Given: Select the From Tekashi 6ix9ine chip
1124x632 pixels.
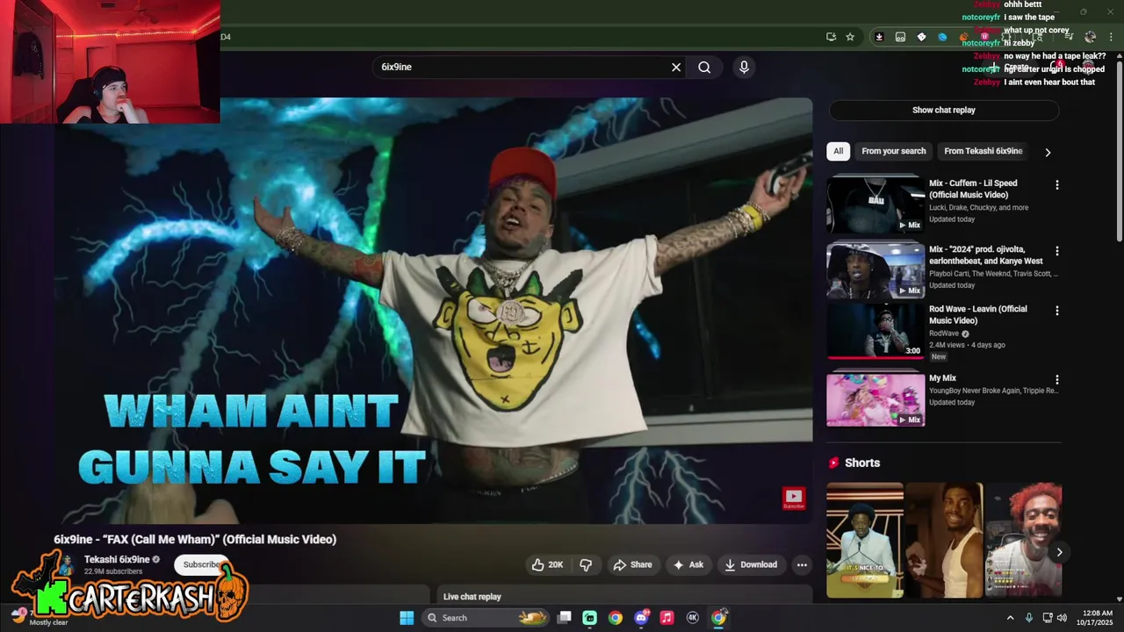Looking at the screenshot, I should (x=983, y=151).
